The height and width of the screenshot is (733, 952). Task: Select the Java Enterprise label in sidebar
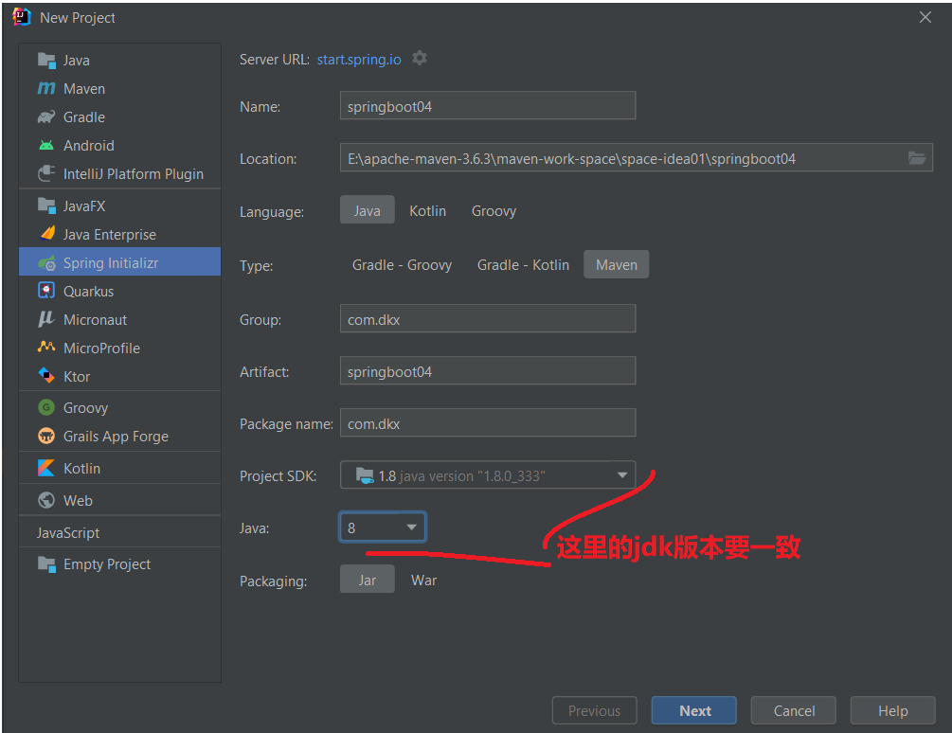point(110,234)
